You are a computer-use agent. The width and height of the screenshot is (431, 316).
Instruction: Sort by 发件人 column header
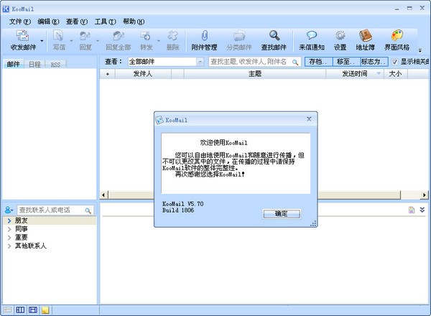(x=143, y=74)
